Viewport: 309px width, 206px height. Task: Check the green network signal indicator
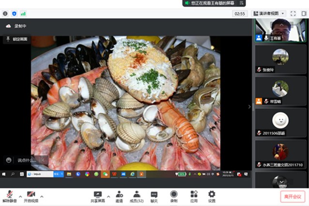coord(23,14)
